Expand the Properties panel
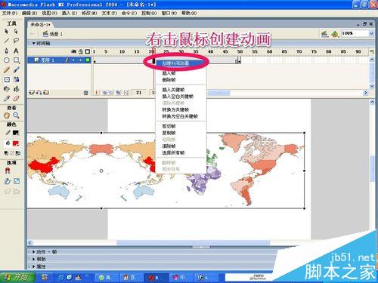The image size is (378, 283). (33, 266)
